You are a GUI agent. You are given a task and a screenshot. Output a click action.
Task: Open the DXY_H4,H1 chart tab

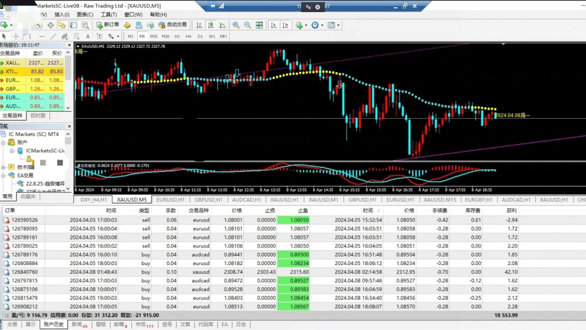coord(94,200)
